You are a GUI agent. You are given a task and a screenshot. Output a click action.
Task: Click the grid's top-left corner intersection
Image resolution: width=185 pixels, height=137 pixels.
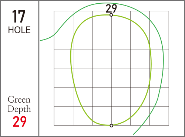(54, 11)
